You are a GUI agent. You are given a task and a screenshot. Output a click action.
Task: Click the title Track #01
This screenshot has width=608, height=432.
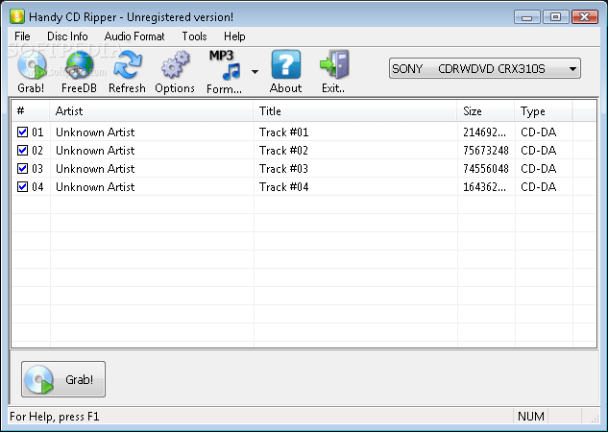[284, 132]
